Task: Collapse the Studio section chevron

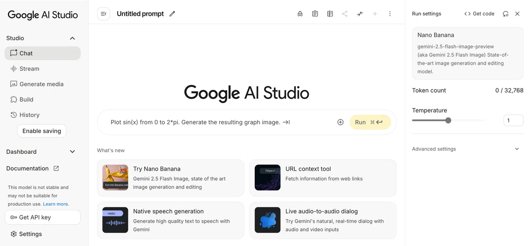Action: tap(72, 38)
